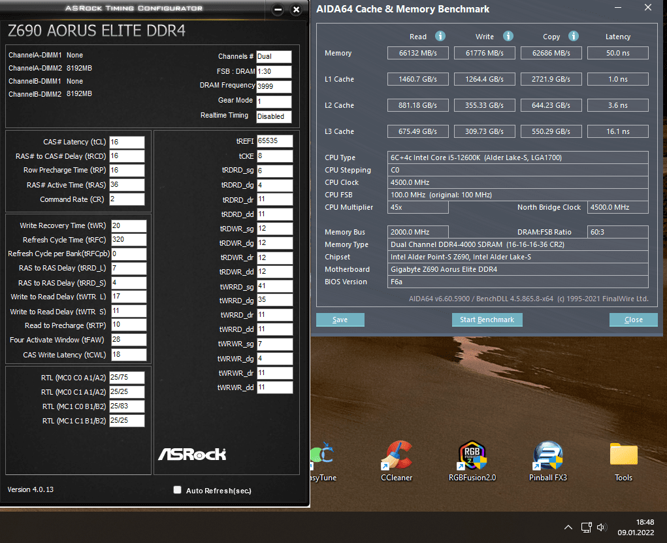
Task: Click the Realtime Timing Disabled field
Action: pyautogui.click(x=274, y=116)
